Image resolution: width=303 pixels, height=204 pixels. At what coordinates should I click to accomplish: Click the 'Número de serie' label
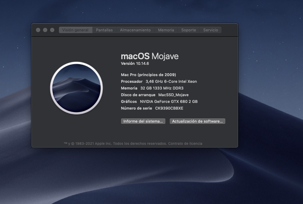137,108
